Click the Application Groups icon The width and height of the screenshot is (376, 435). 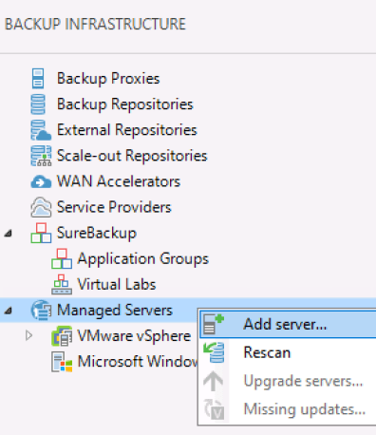(x=62, y=258)
